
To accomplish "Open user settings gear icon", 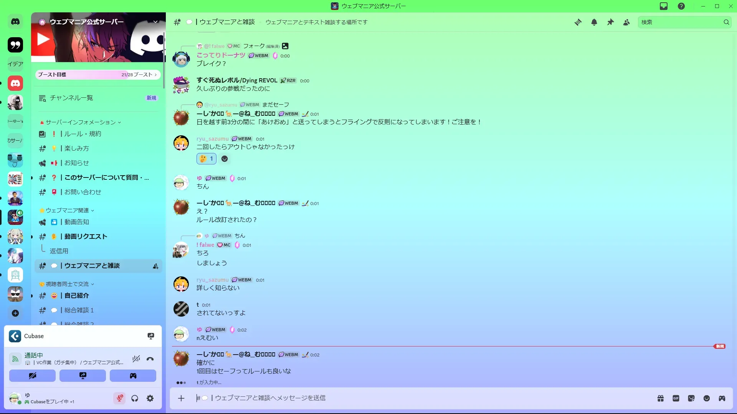I will pos(150,398).
